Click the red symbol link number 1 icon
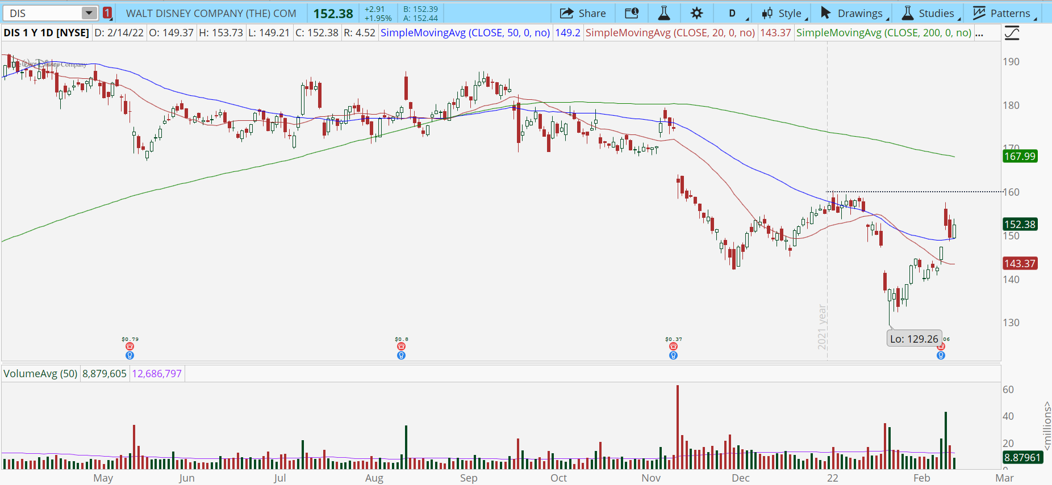Viewport: 1052px width, 485px height. pyautogui.click(x=107, y=13)
